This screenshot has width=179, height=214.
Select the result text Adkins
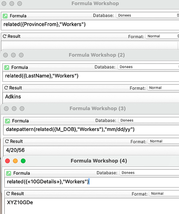click(x=13, y=97)
